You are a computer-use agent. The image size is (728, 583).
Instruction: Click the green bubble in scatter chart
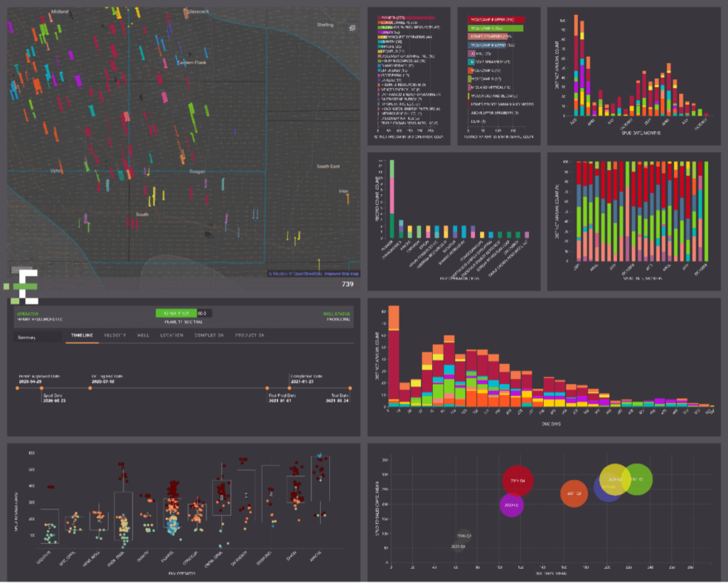(x=637, y=479)
